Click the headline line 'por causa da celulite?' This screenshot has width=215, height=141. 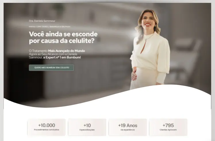coord(62,41)
